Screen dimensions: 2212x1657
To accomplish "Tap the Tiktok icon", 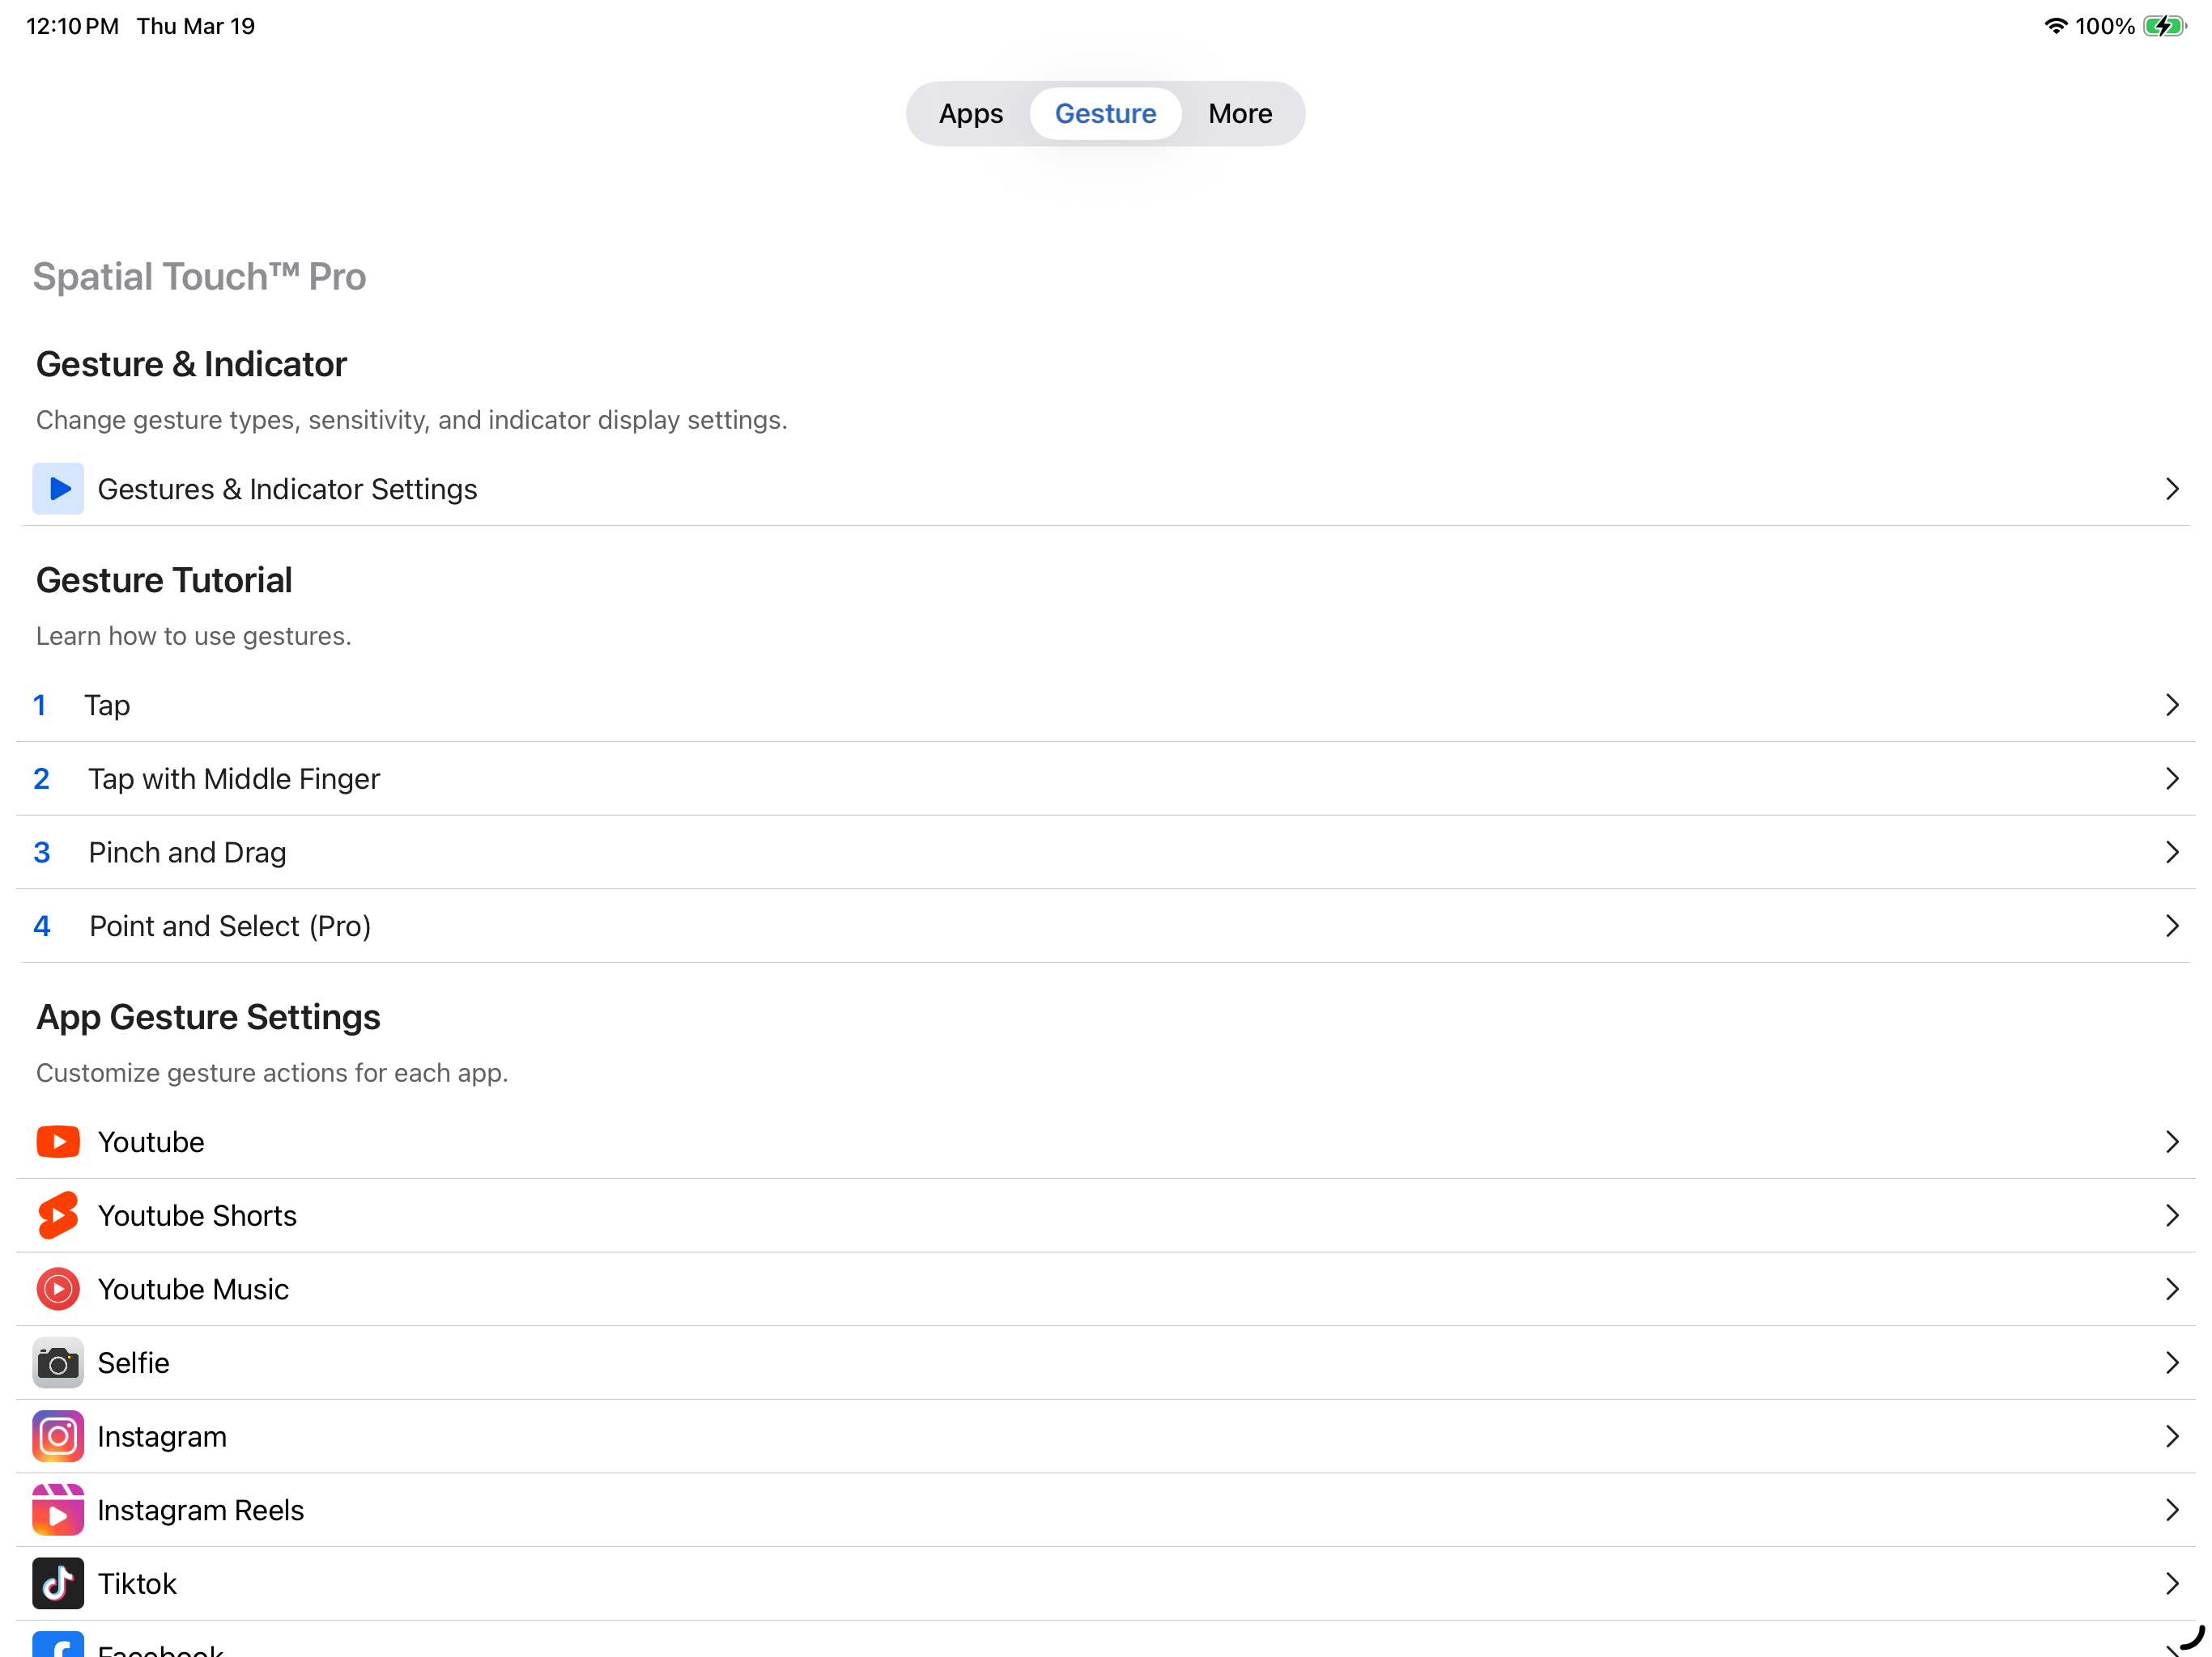I will (x=58, y=1584).
